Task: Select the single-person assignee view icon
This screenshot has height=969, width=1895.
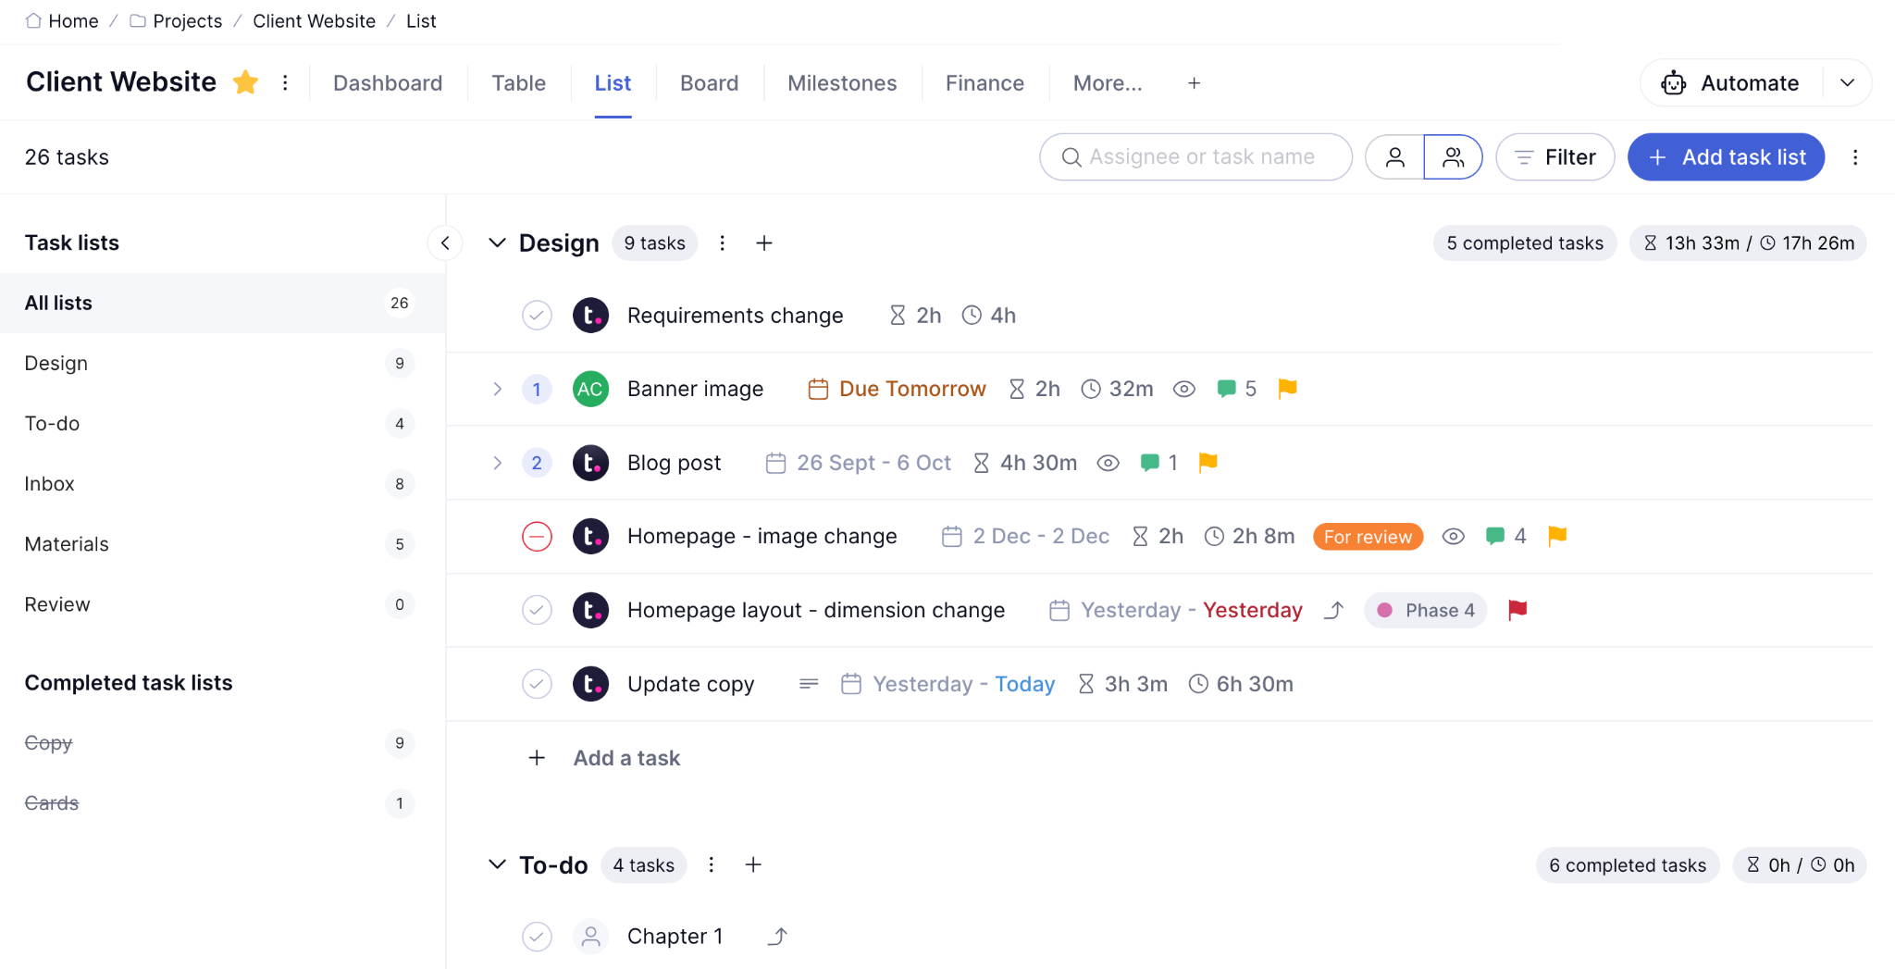Action: click(1394, 157)
